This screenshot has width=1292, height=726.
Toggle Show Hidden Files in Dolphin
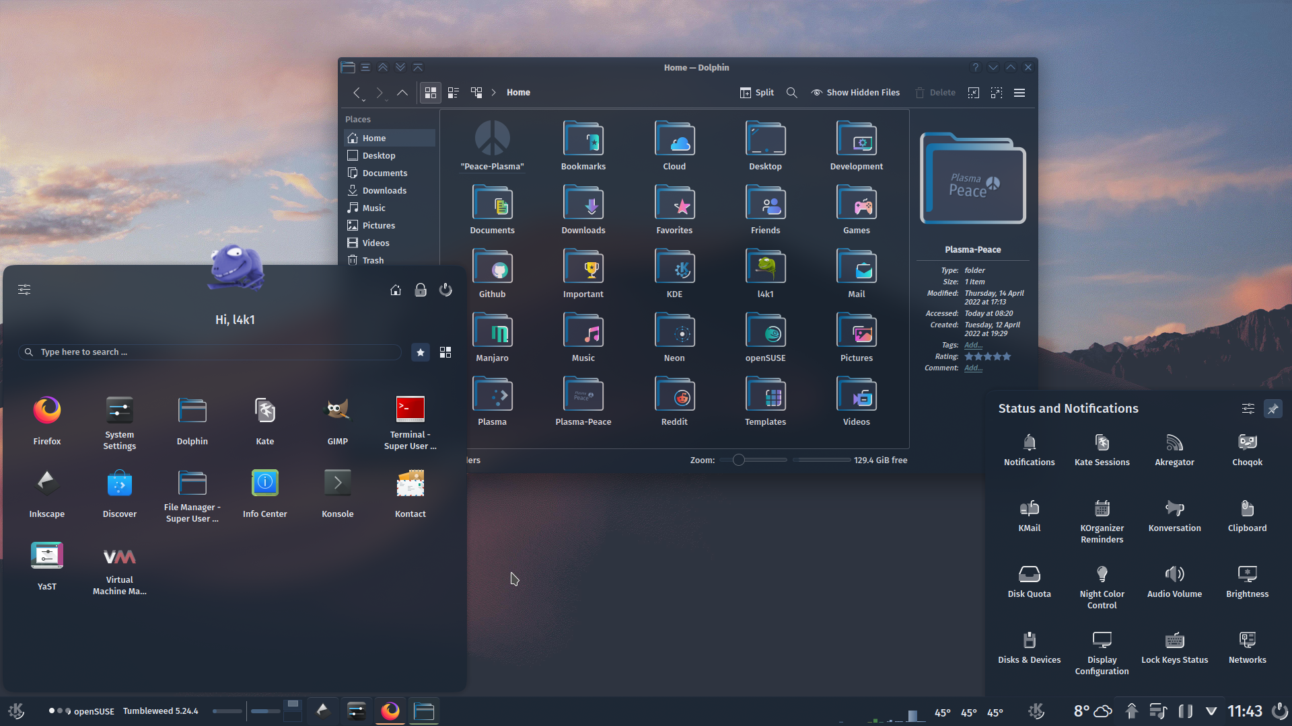point(855,93)
